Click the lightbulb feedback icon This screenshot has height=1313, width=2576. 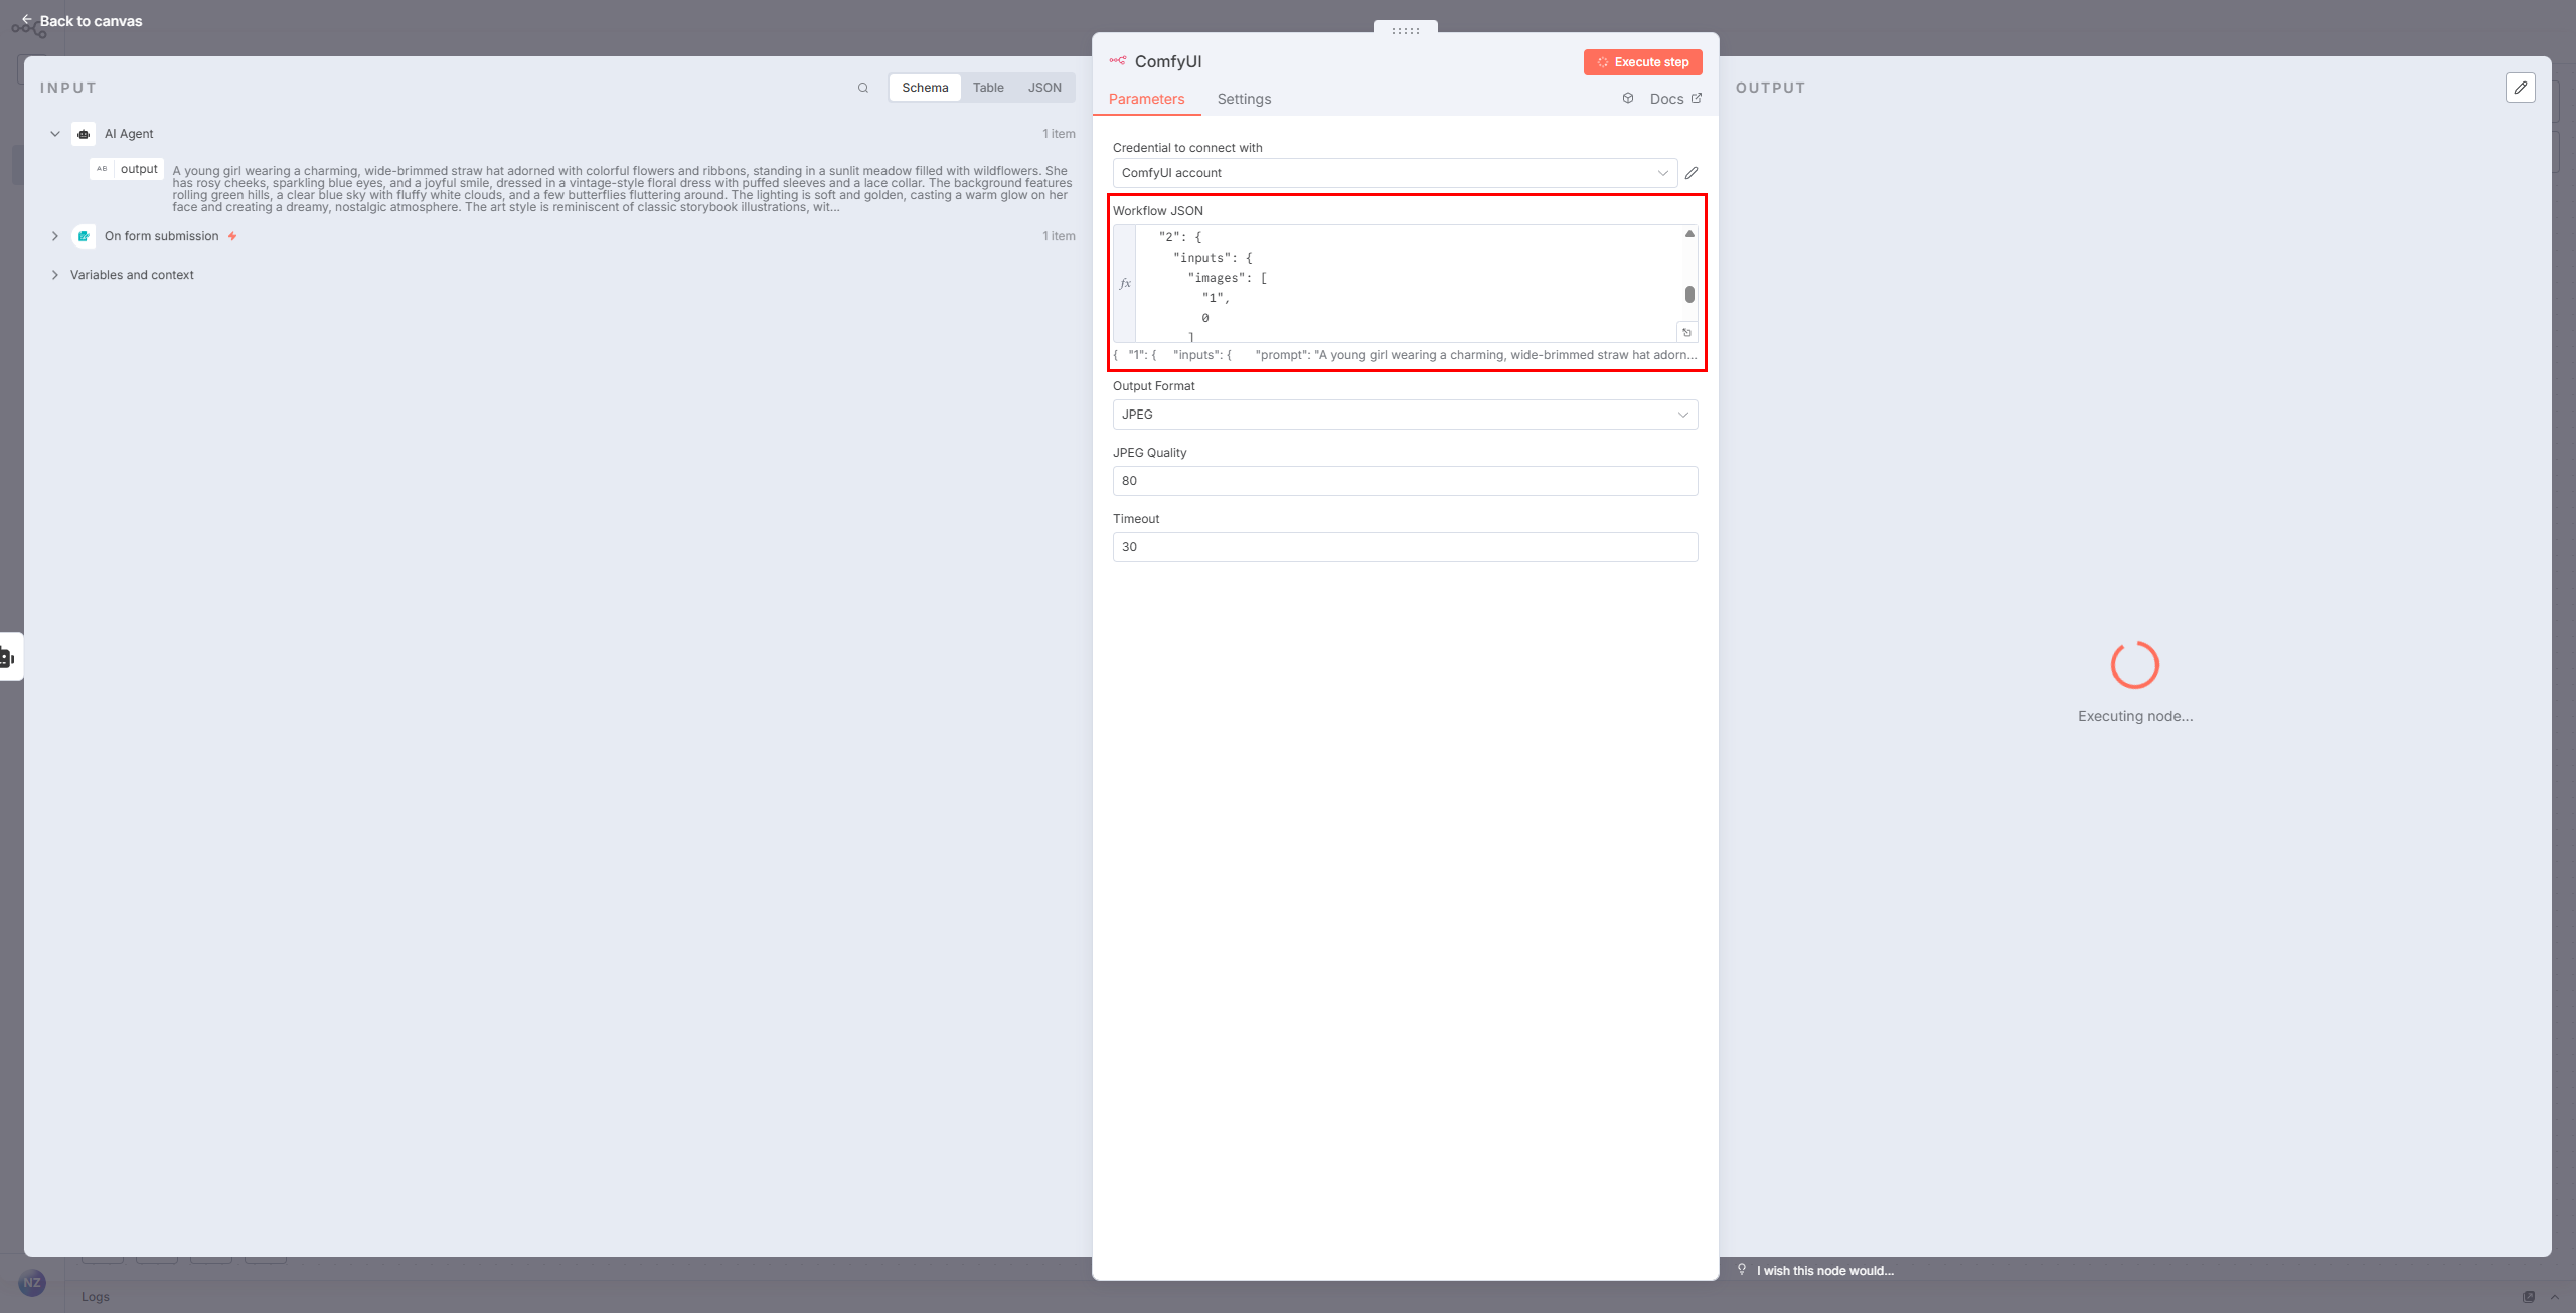pos(1742,1269)
